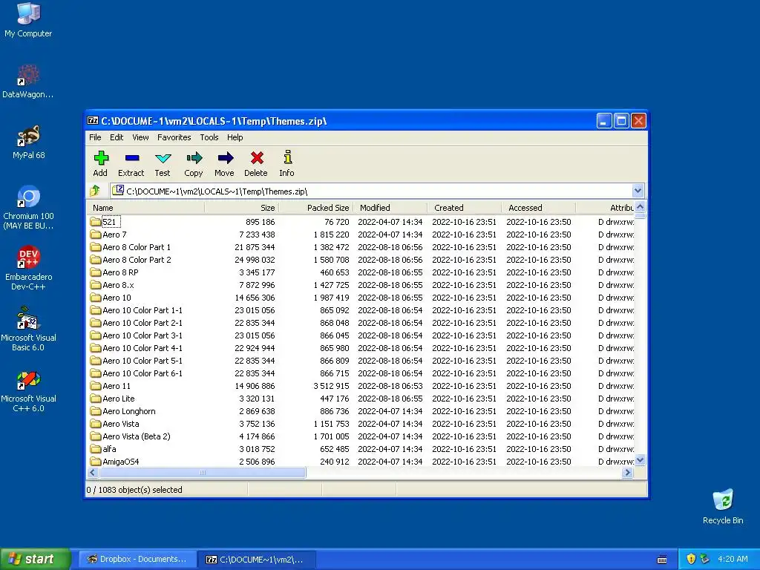The image size is (760, 570).
Task: Select Microsoft Visual Basic 6.0 icon
Action: coord(28,329)
